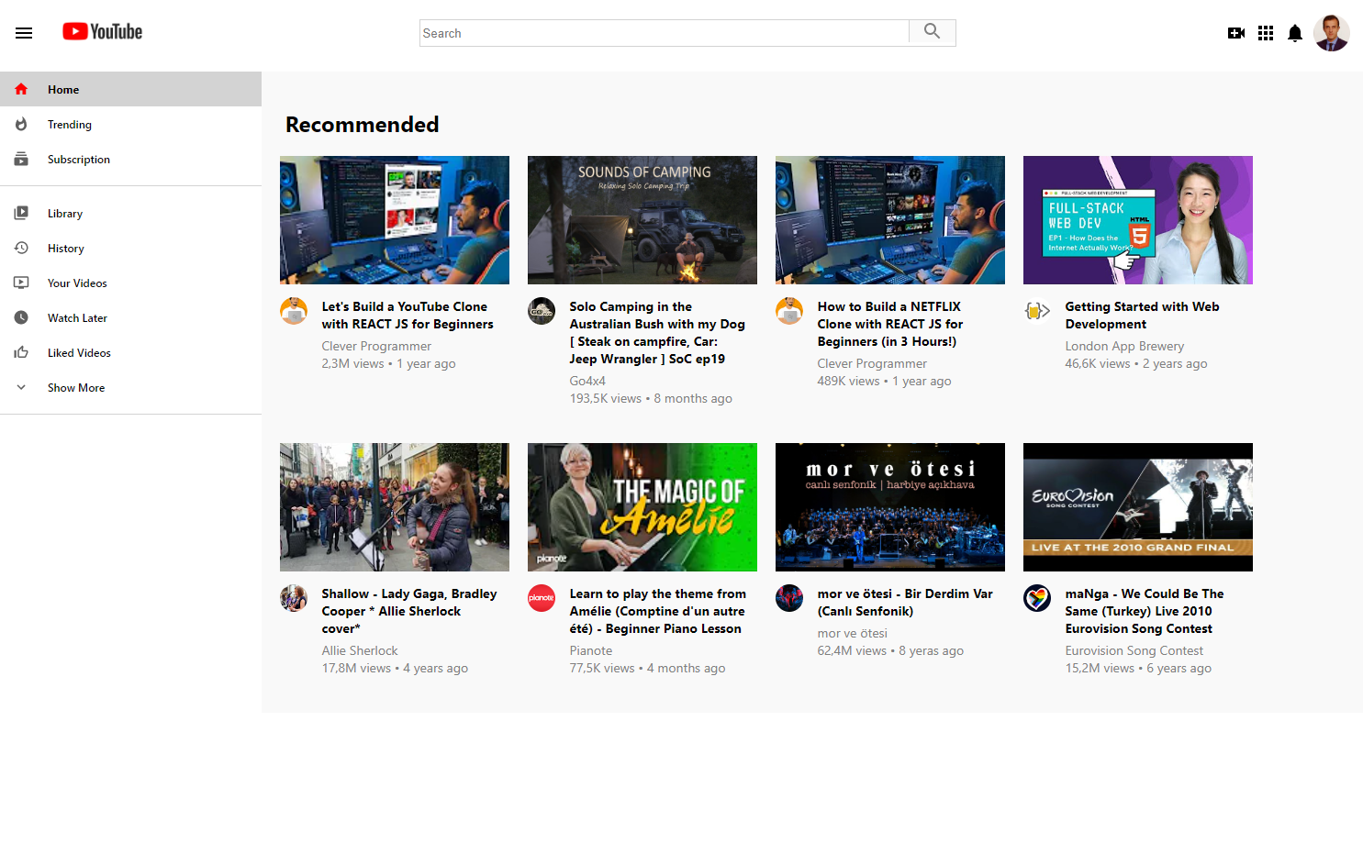Open Go4x4 channel avatar
The height and width of the screenshot is (854, 1363).
(x=542, y=311)
